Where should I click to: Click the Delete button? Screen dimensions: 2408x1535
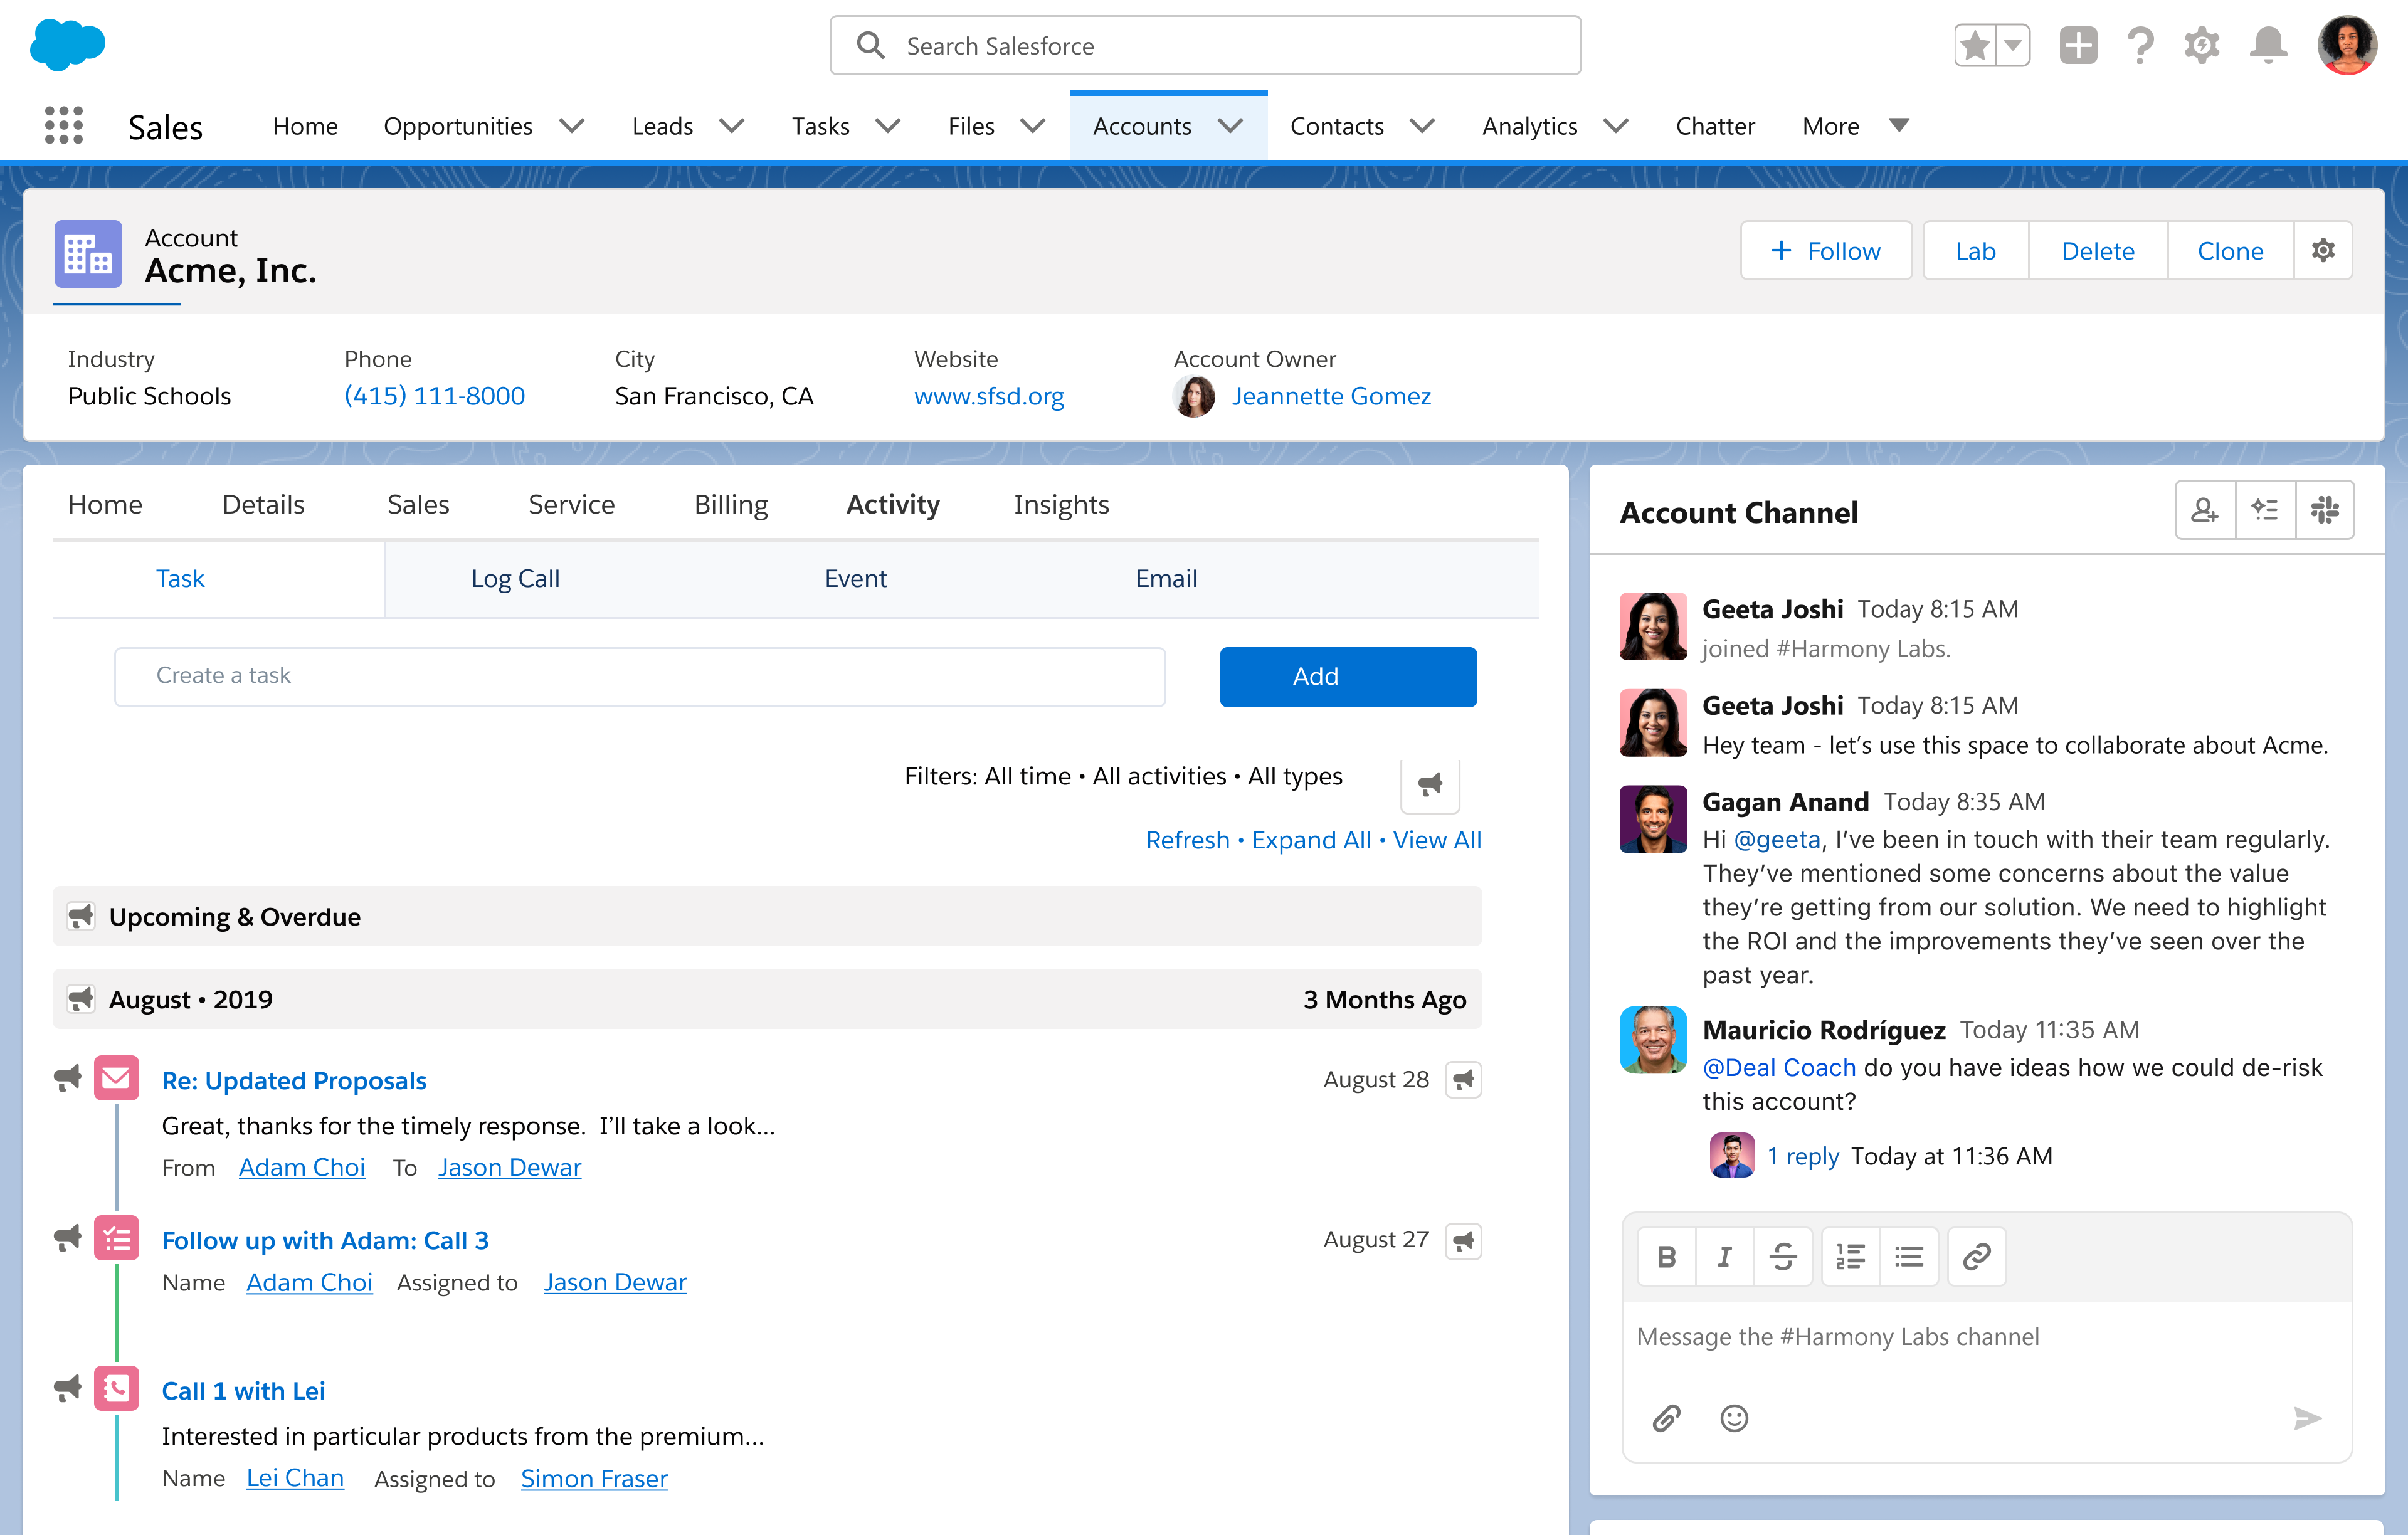(2097, 251)
